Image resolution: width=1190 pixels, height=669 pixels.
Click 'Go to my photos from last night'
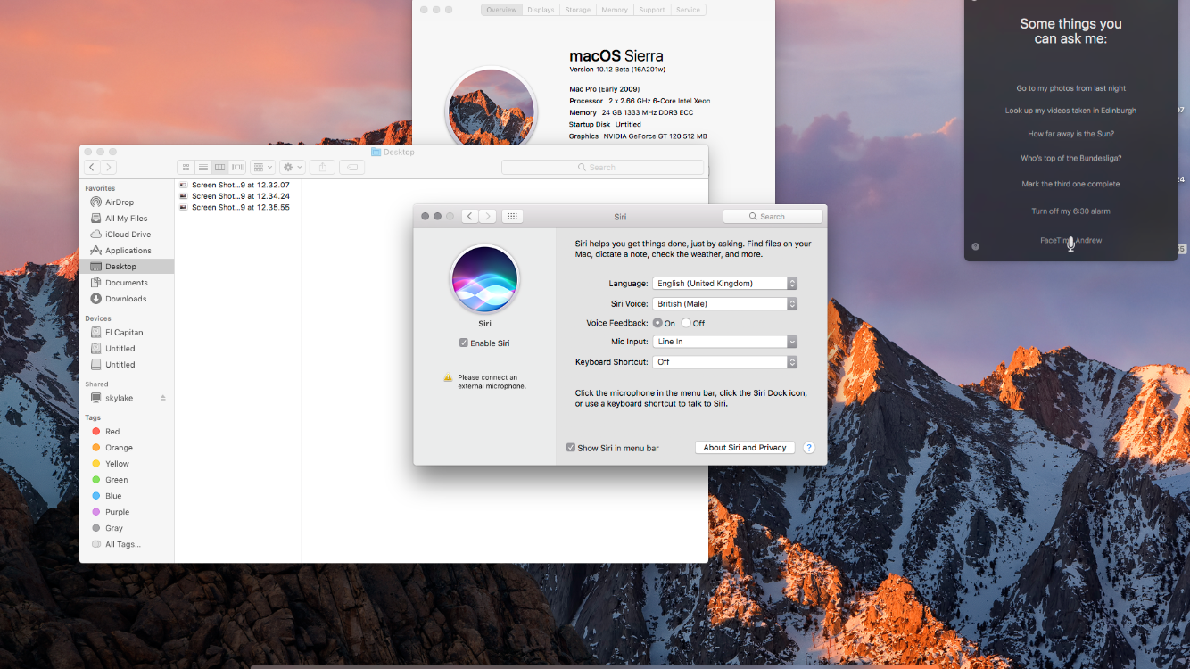tap(1070, 88)
